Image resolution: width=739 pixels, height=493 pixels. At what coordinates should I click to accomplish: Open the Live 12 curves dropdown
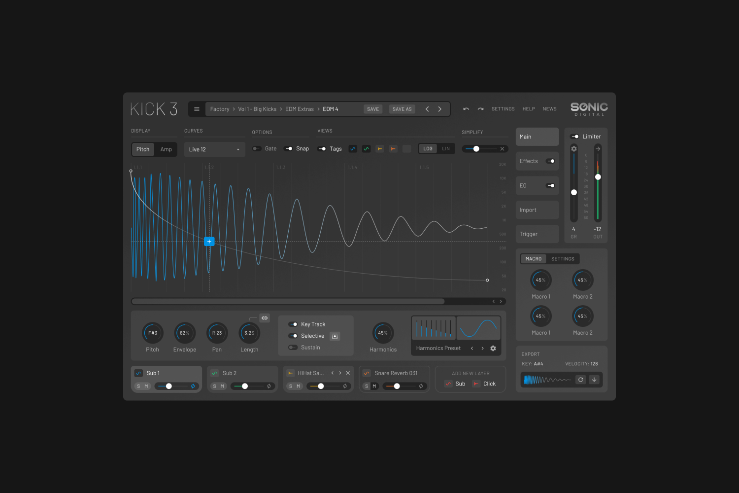point(214,149)
